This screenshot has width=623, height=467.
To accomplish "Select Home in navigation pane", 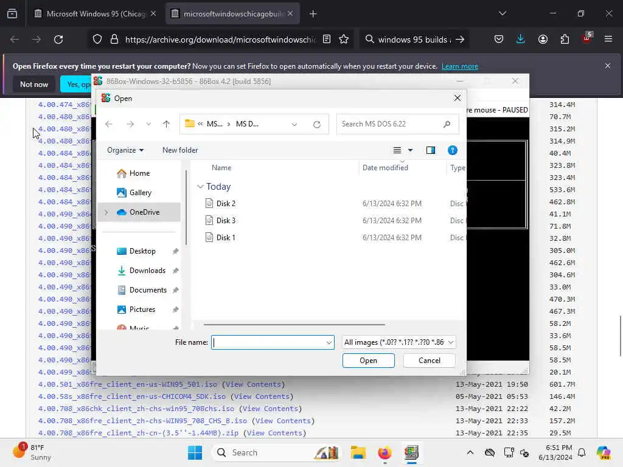I will click(x=139, y=173).
